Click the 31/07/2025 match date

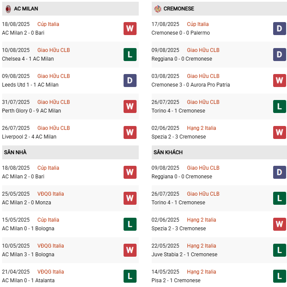coord(16,102)
